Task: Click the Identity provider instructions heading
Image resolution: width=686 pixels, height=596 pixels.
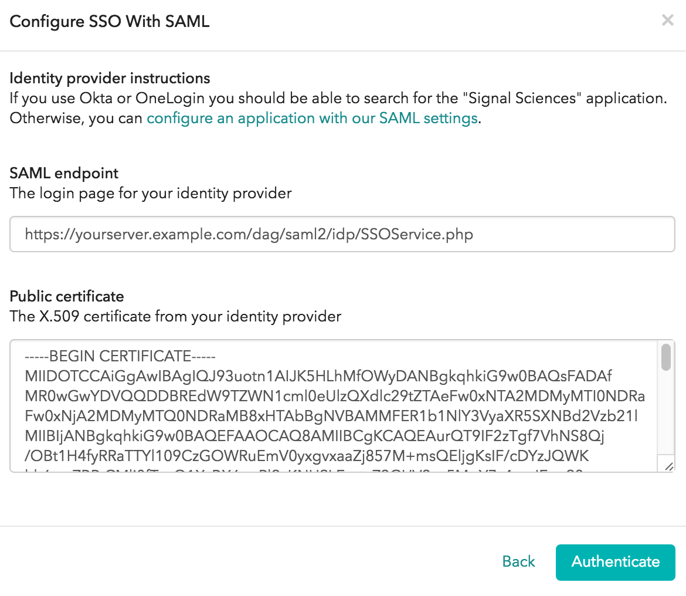Action: pyautogui.click(x=109, y=77)
